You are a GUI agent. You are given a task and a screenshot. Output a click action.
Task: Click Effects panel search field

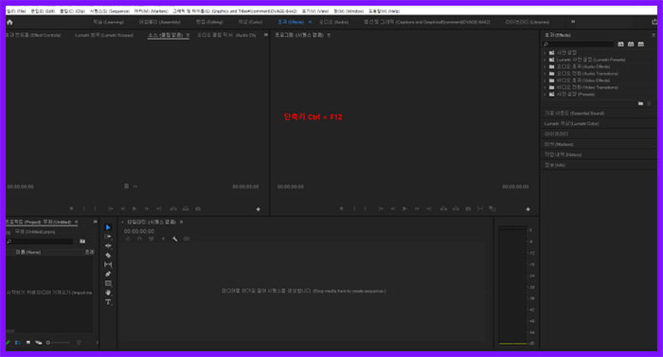(579, 44)
